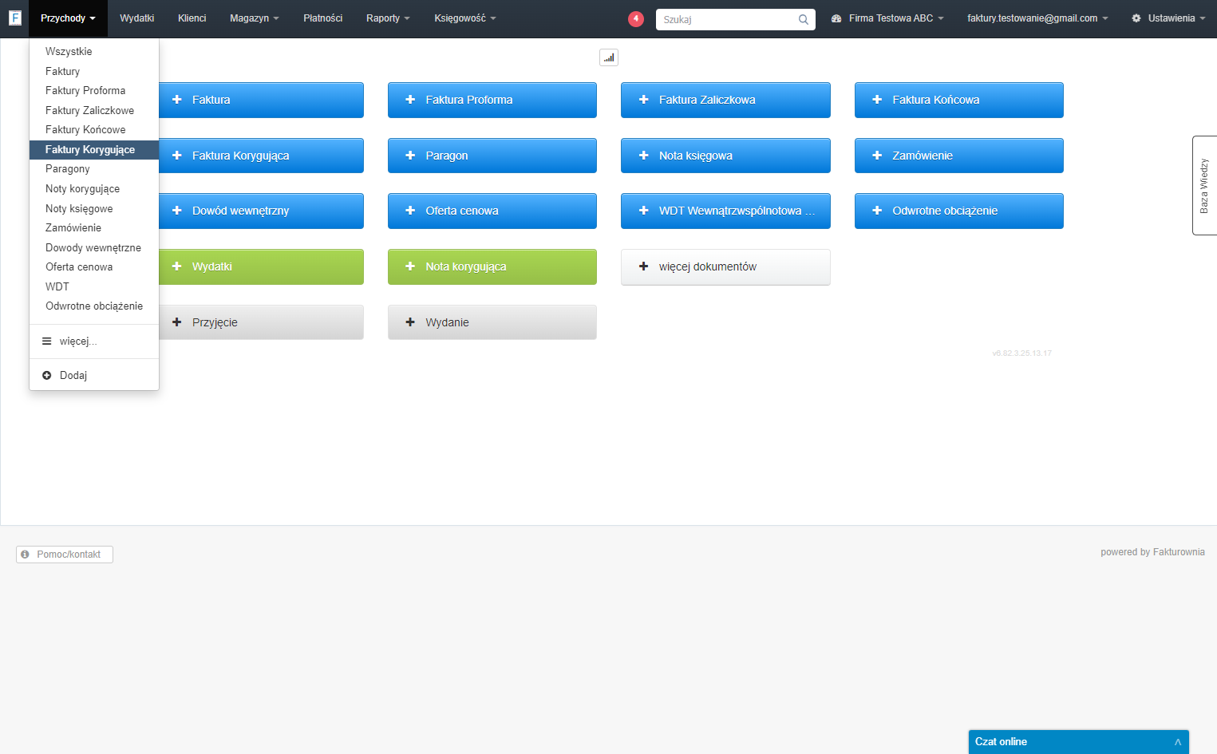Click the Fakturownia logo icon

click(14, 18)
